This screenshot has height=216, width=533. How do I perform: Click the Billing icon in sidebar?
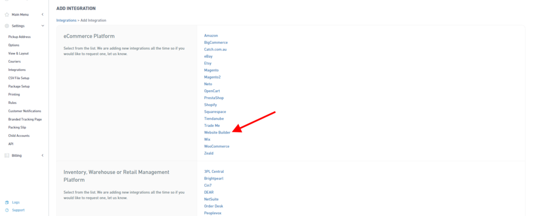click(x=7, y=155)
